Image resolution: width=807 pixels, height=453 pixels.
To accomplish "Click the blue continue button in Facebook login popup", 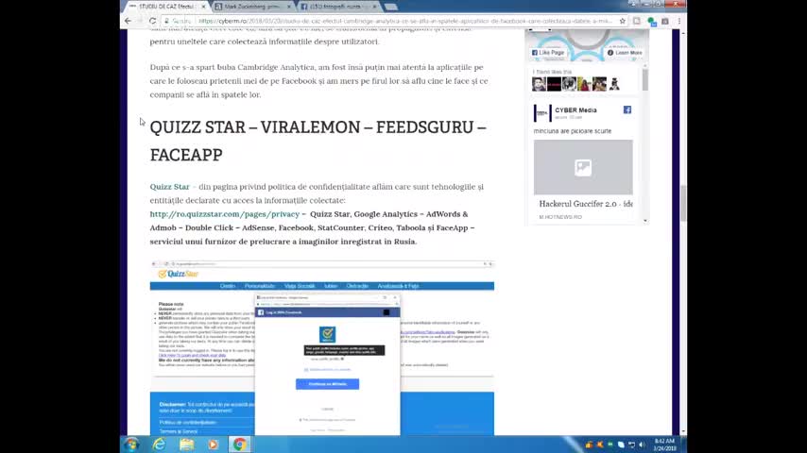I will pos(327,384).
